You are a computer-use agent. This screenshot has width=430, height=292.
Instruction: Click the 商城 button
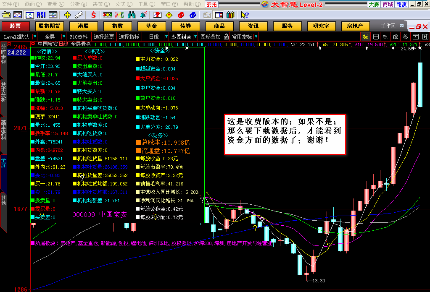click(x=388, y=4)
